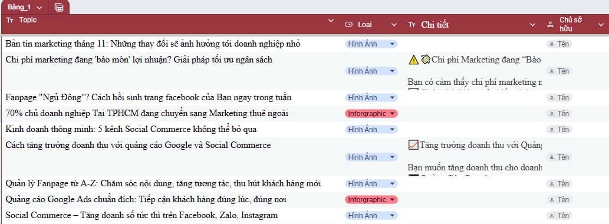Click Tên owner chip in 70% chủ doanh nghiệp row
This screenshot has height=224, width=609.
(559, 114)
